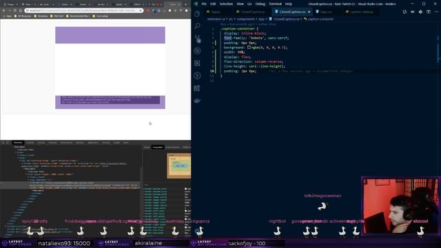This screenshot has height=248, width=441.
Task: Open the Debug view in VS Code
Action: 197,51
